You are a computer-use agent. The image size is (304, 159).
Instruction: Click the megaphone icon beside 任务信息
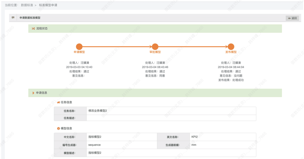click(x=58, y=102)
